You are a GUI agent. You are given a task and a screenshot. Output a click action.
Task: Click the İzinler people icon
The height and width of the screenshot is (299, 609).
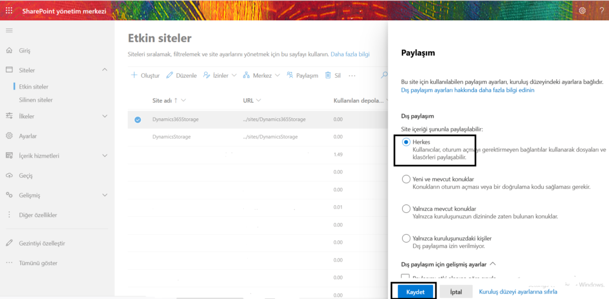coord(206,75)
